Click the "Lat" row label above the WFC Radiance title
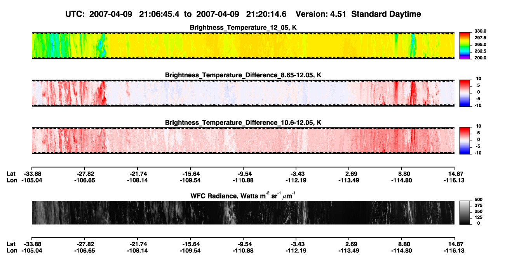 pos(12,174)
